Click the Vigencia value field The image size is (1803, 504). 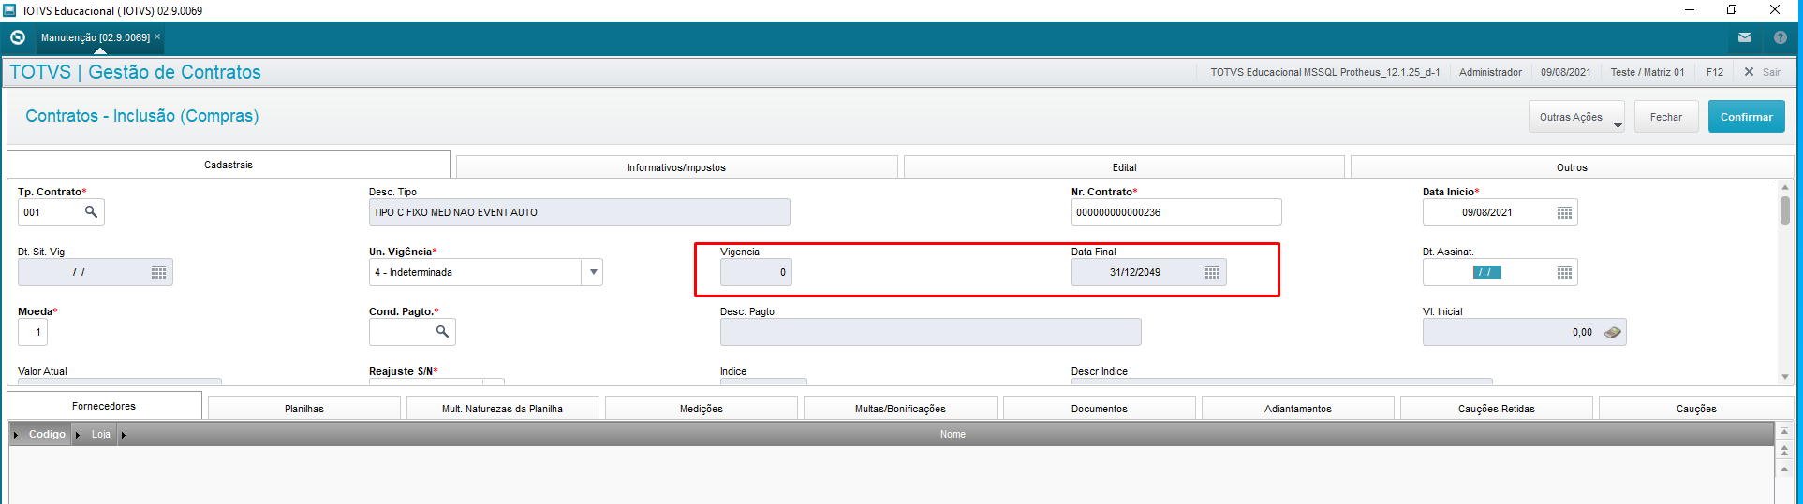[756, 272]
